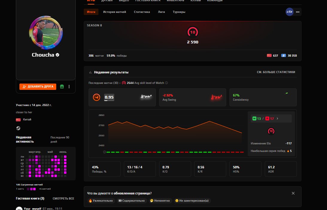
Task: Go to the Турниры tab
Action: pyautogui.click(x=179, y=12)
